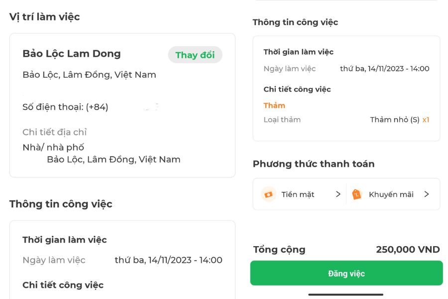The image size is (448, 299).
Task: Click the Loại thảm label
Action: [x=282, y=120]
